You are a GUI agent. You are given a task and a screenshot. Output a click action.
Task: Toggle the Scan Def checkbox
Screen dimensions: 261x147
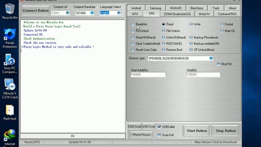coord(159,135)
